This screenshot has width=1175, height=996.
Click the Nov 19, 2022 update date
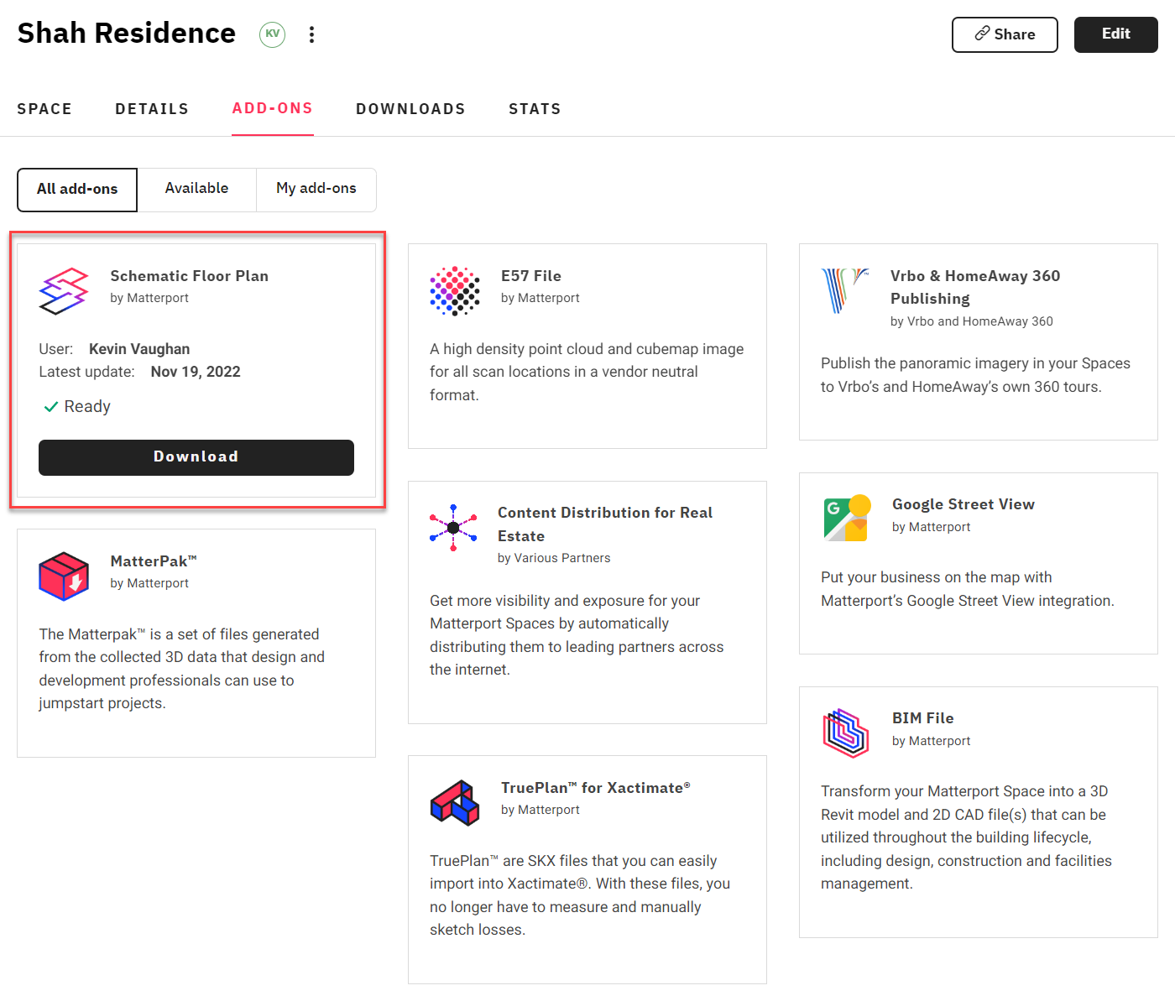point(196,372)
